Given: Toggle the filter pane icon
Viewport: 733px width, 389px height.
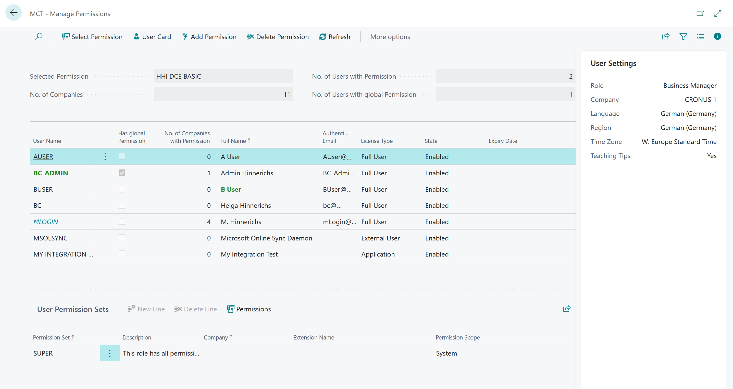Looking at the screenshot, I should tap(683, 37).
